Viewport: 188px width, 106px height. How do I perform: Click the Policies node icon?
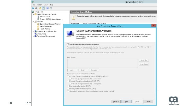[36, 22]
